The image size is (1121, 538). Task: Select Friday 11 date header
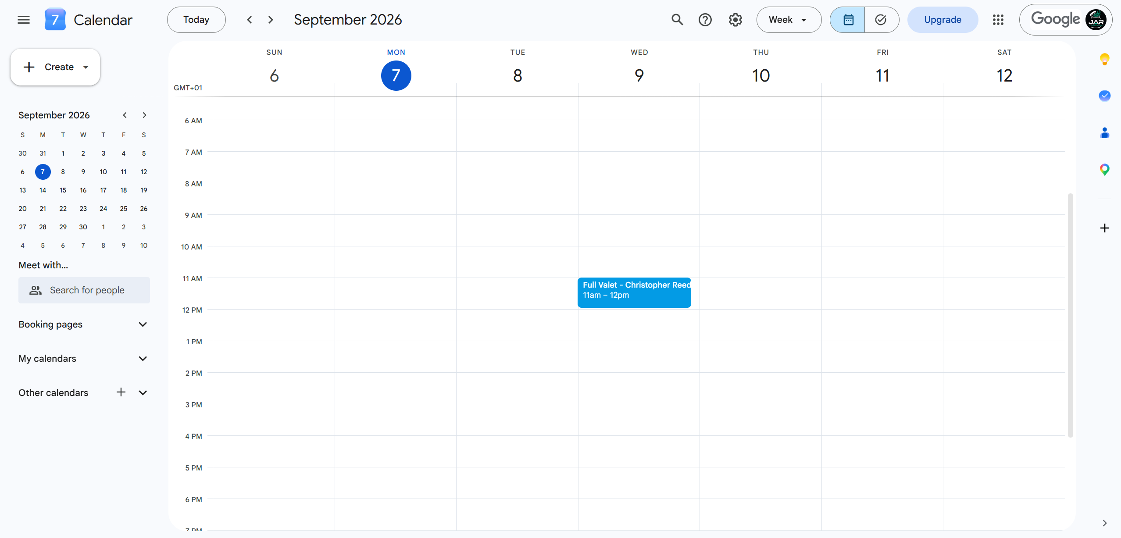(882, 76)
